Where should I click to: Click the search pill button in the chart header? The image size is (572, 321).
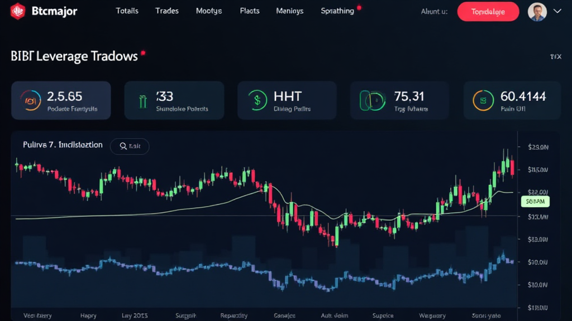pos(130,146)
